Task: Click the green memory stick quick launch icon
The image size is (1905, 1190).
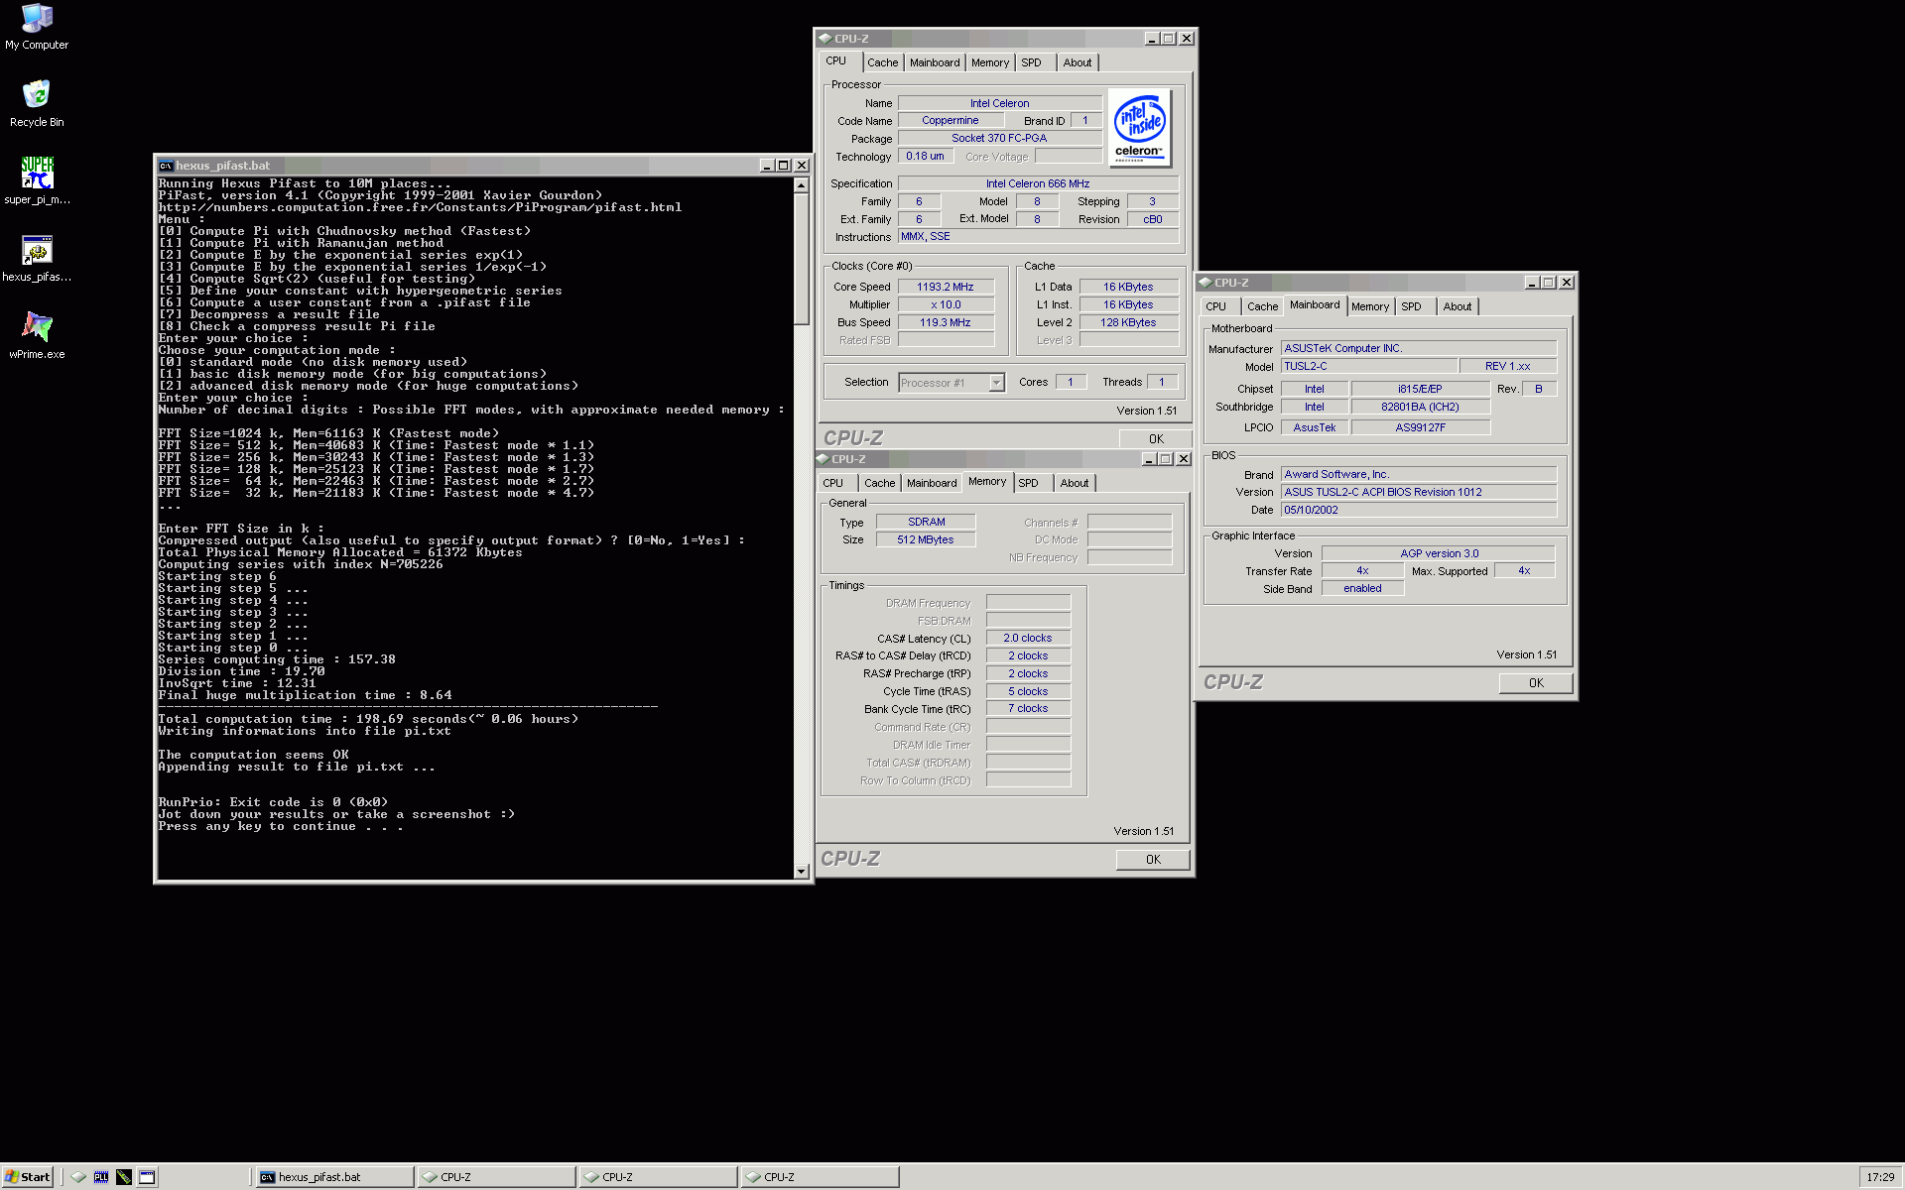Action: click(x=124, y=1177)
